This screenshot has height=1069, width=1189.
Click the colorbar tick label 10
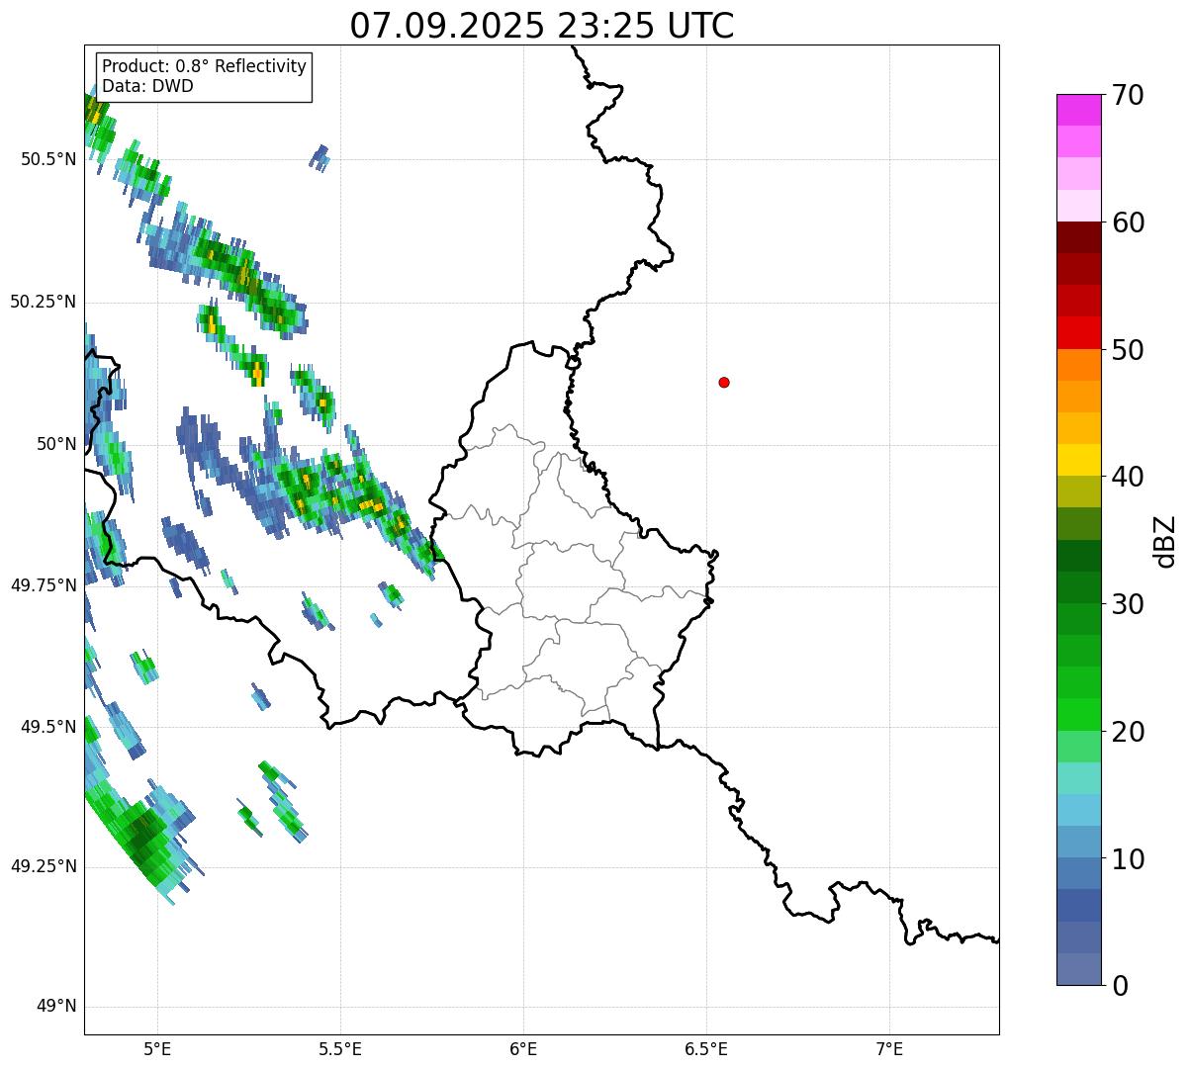(x=1128, y=859)
